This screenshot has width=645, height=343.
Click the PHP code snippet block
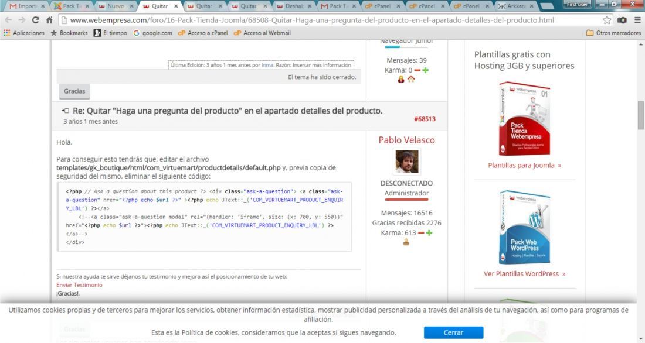pyautogui.click(x=204, y=217)
